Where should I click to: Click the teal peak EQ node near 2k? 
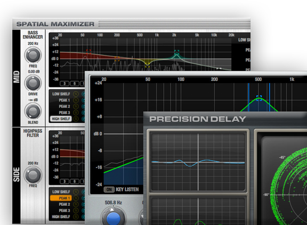pyautogui.click(x=176, y=52)
